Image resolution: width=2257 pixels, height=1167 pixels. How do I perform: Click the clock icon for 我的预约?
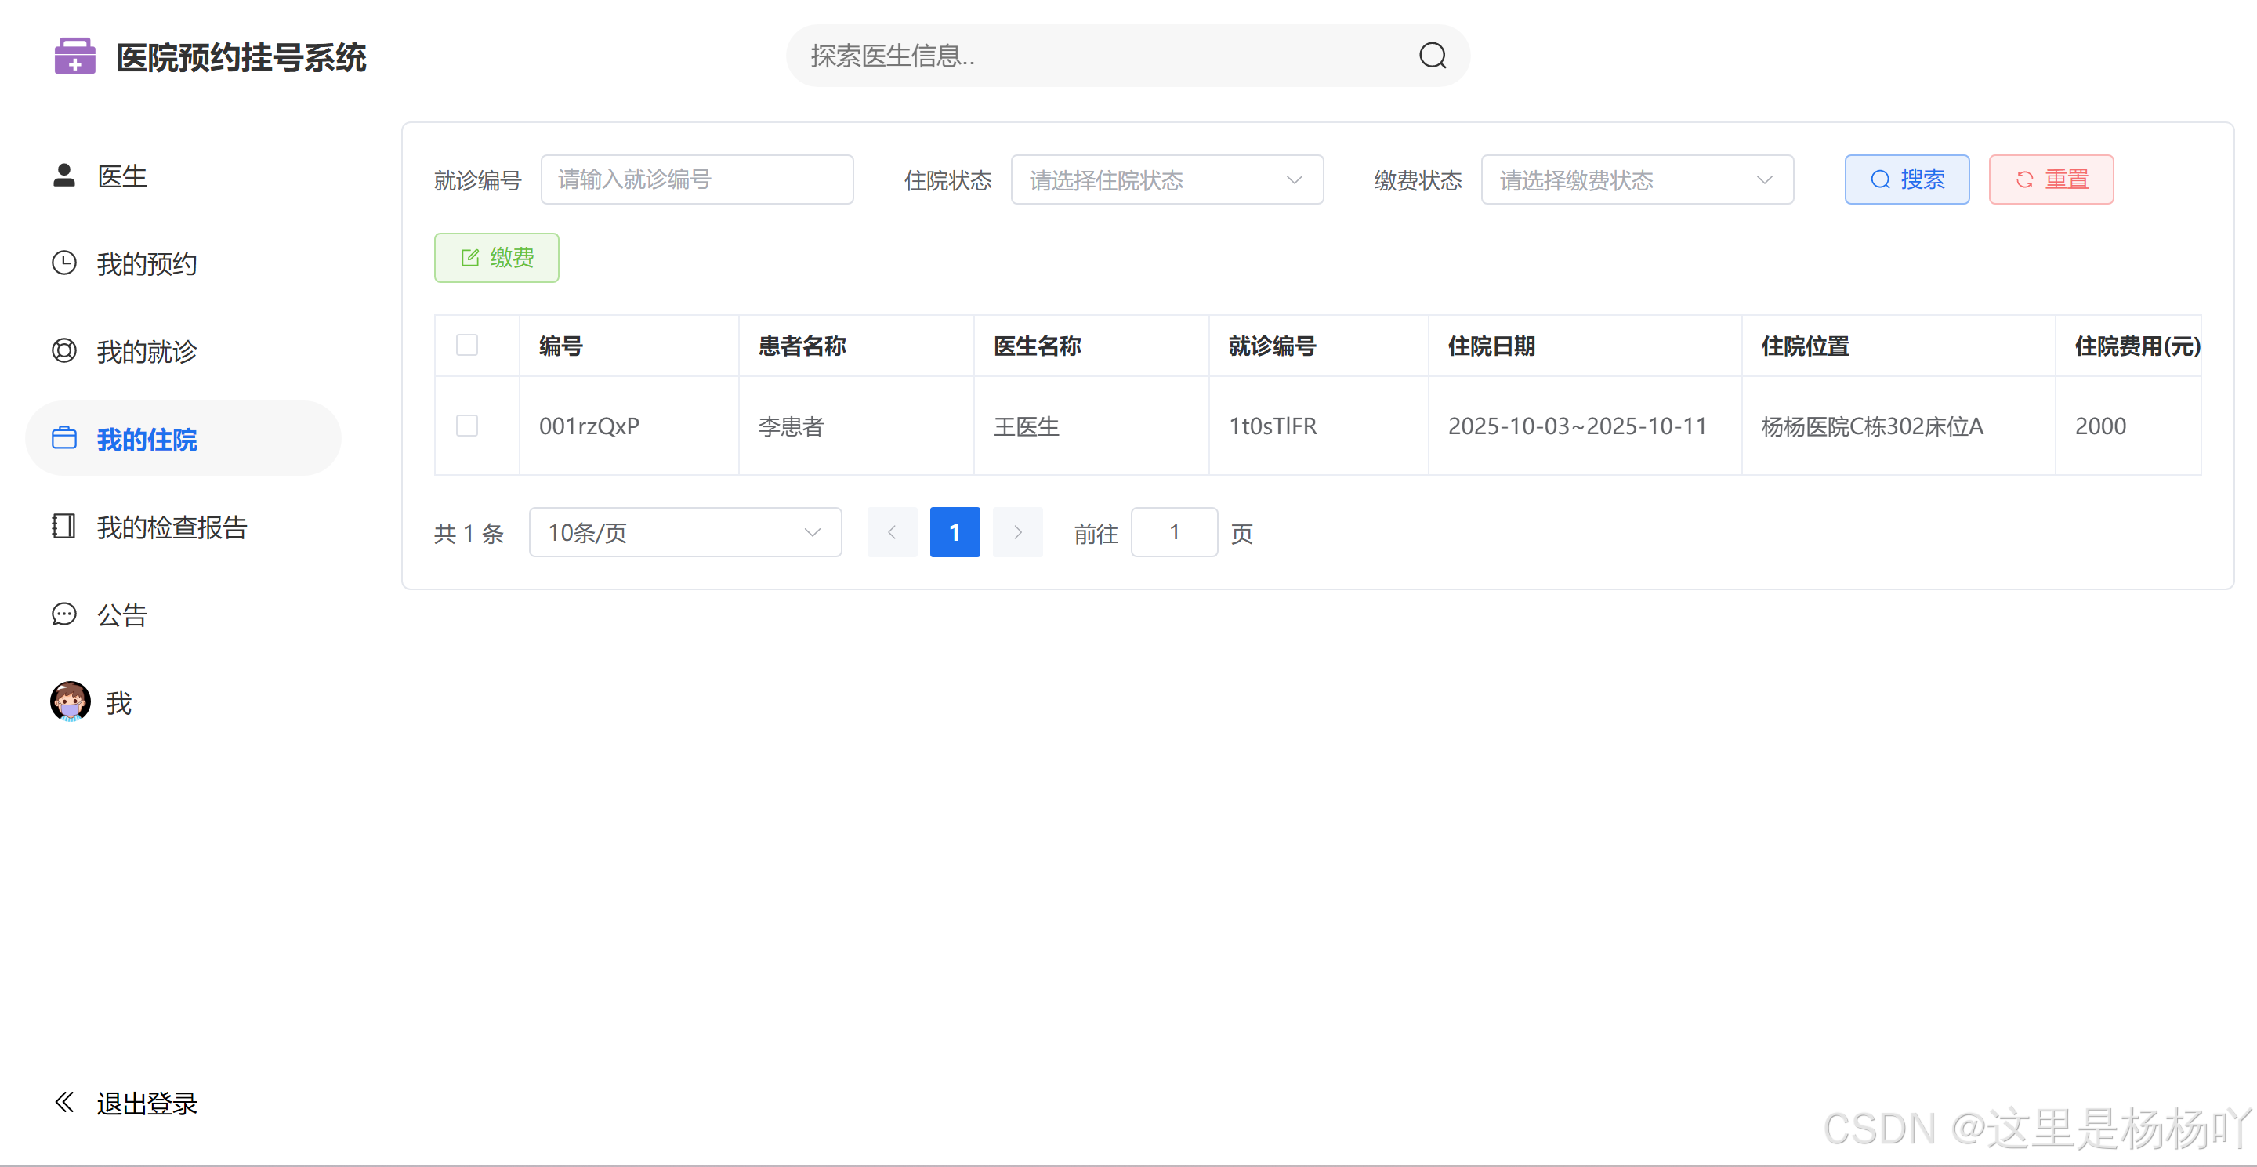(64, 263)
